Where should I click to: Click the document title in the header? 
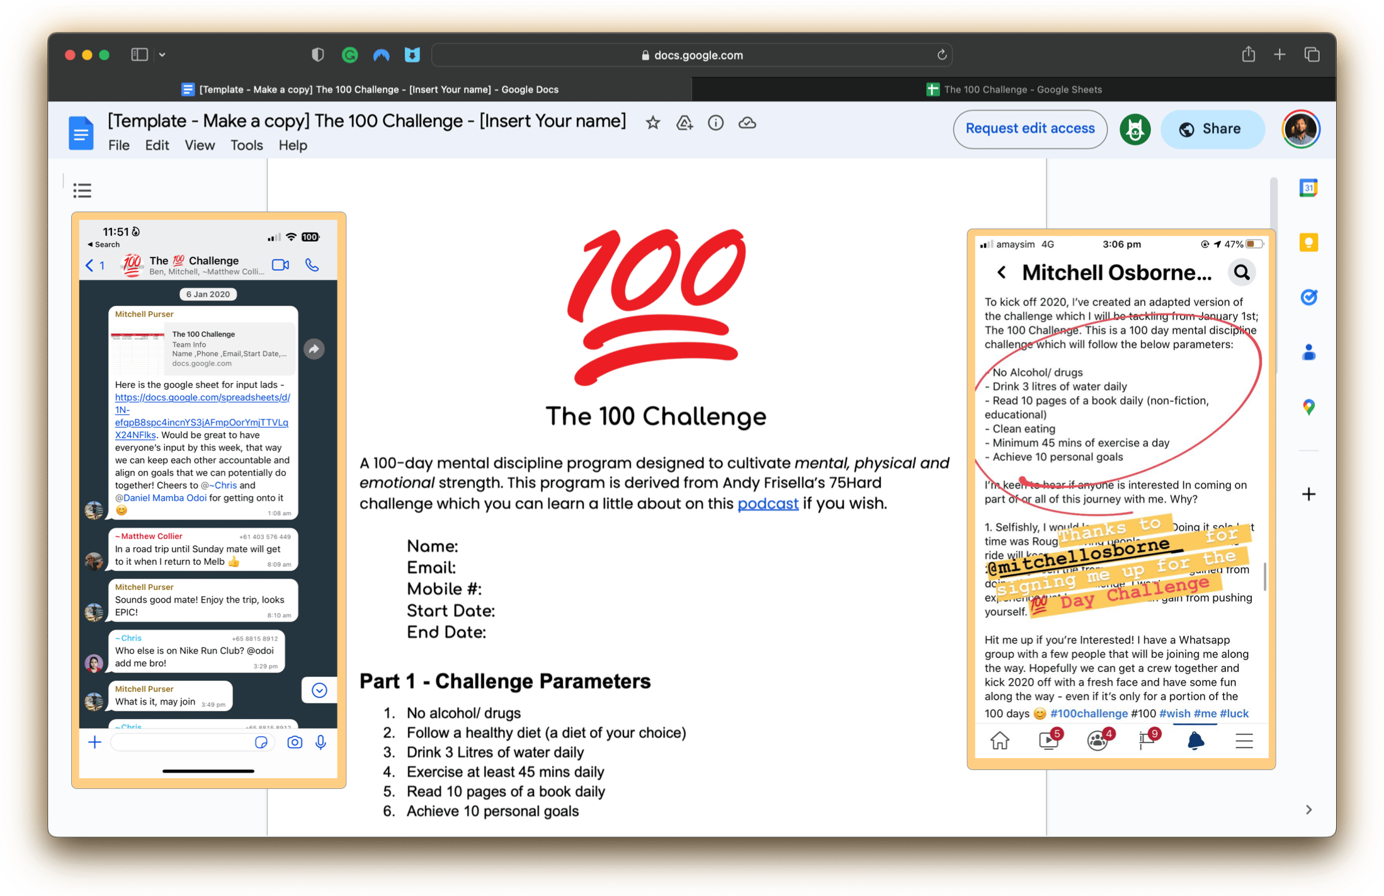pos(367,121)
